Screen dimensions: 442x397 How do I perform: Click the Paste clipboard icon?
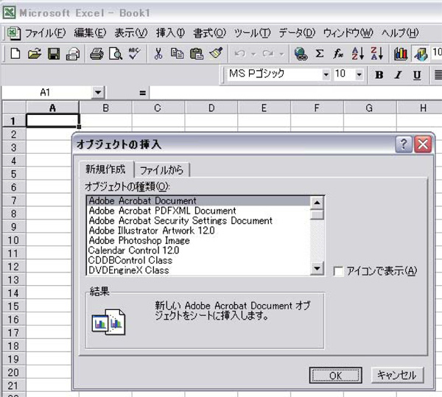pos(197,53)
